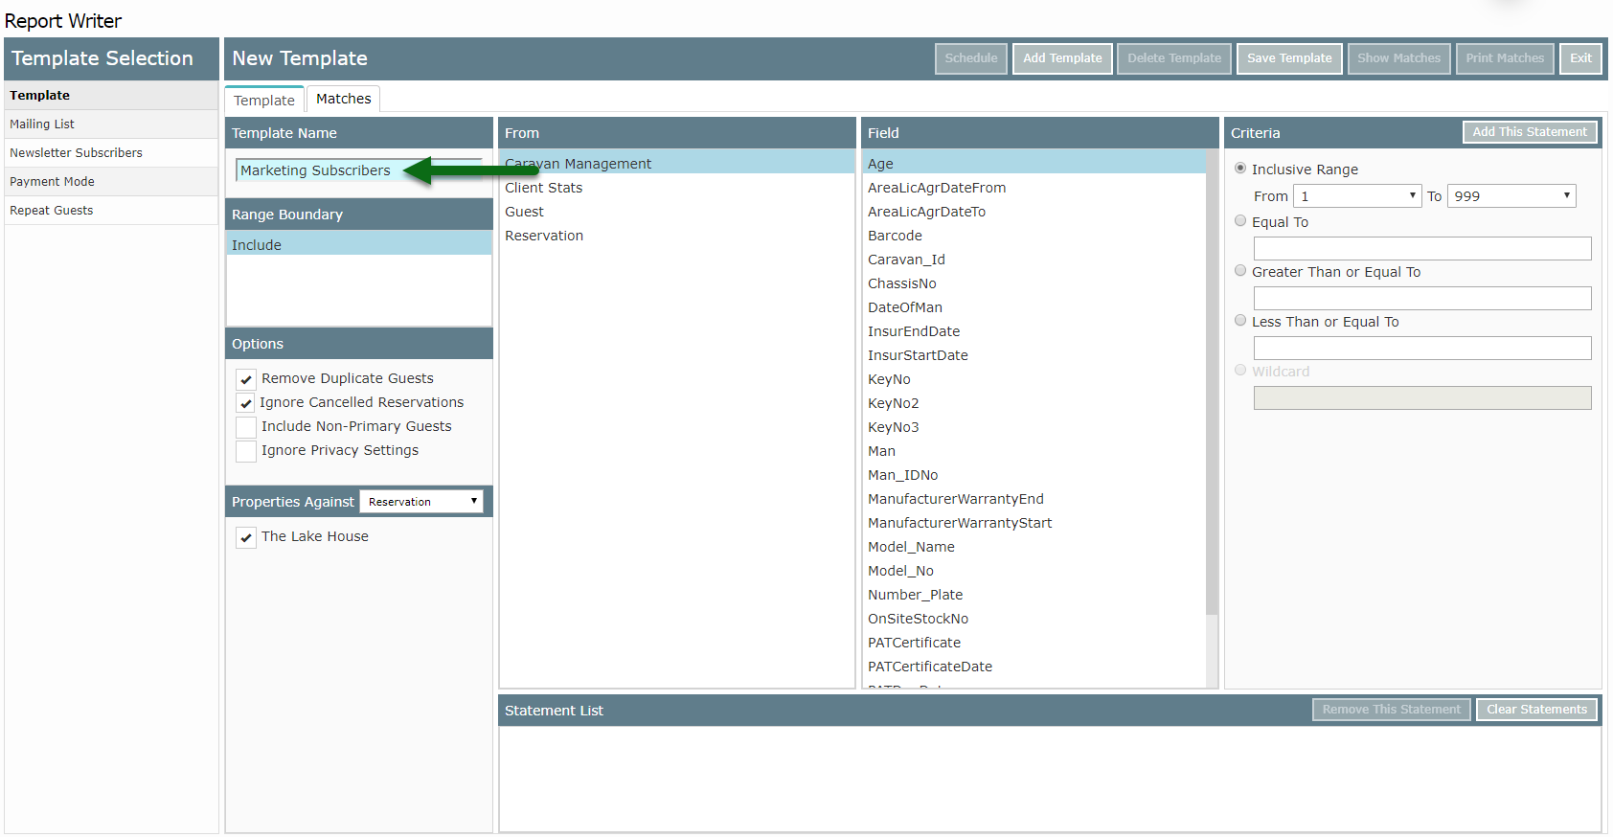Click Show Matches button
The width and height of the screenshot is (1613, 837).
[1398, 58]
